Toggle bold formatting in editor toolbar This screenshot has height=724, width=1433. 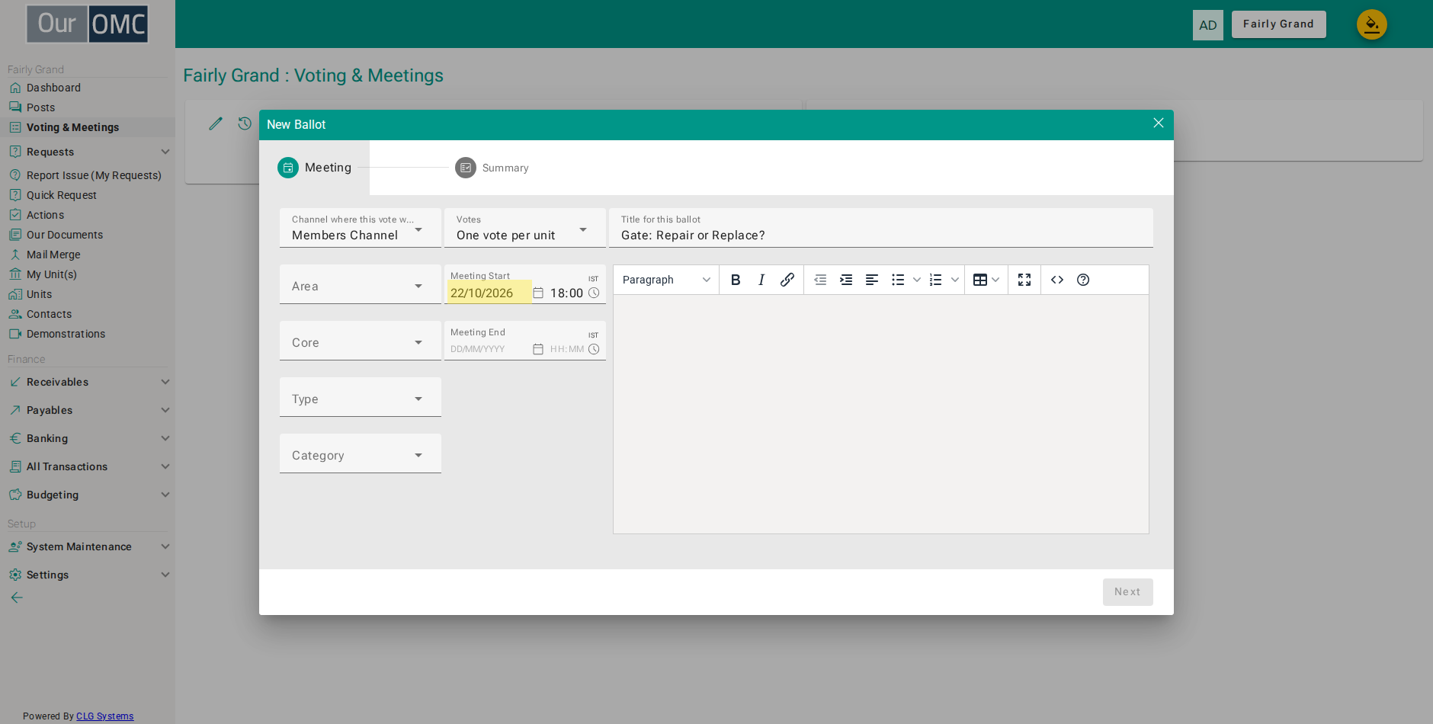pos(736,280)
